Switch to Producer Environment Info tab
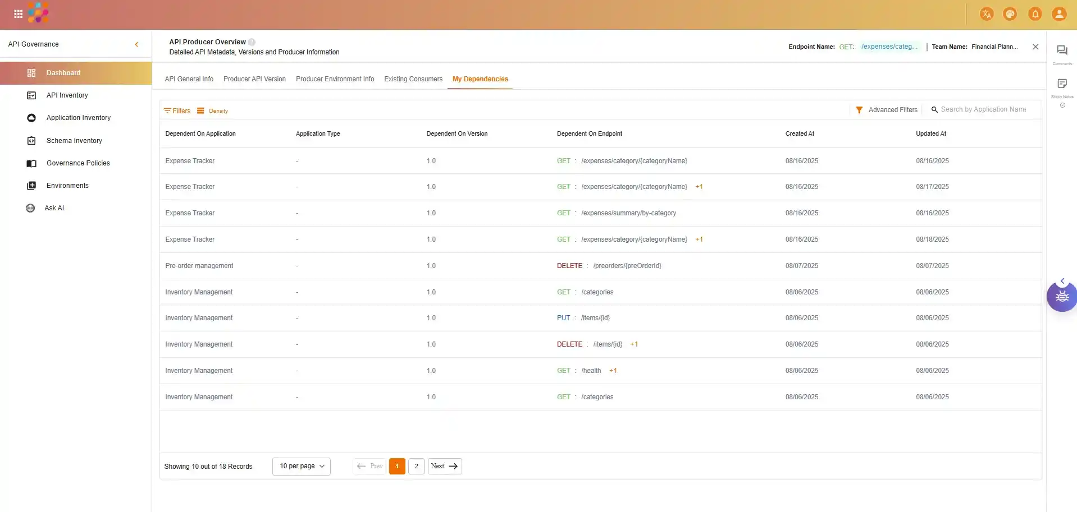The height and width of the screenshot is (512, 1077). (x=335, y=79)
